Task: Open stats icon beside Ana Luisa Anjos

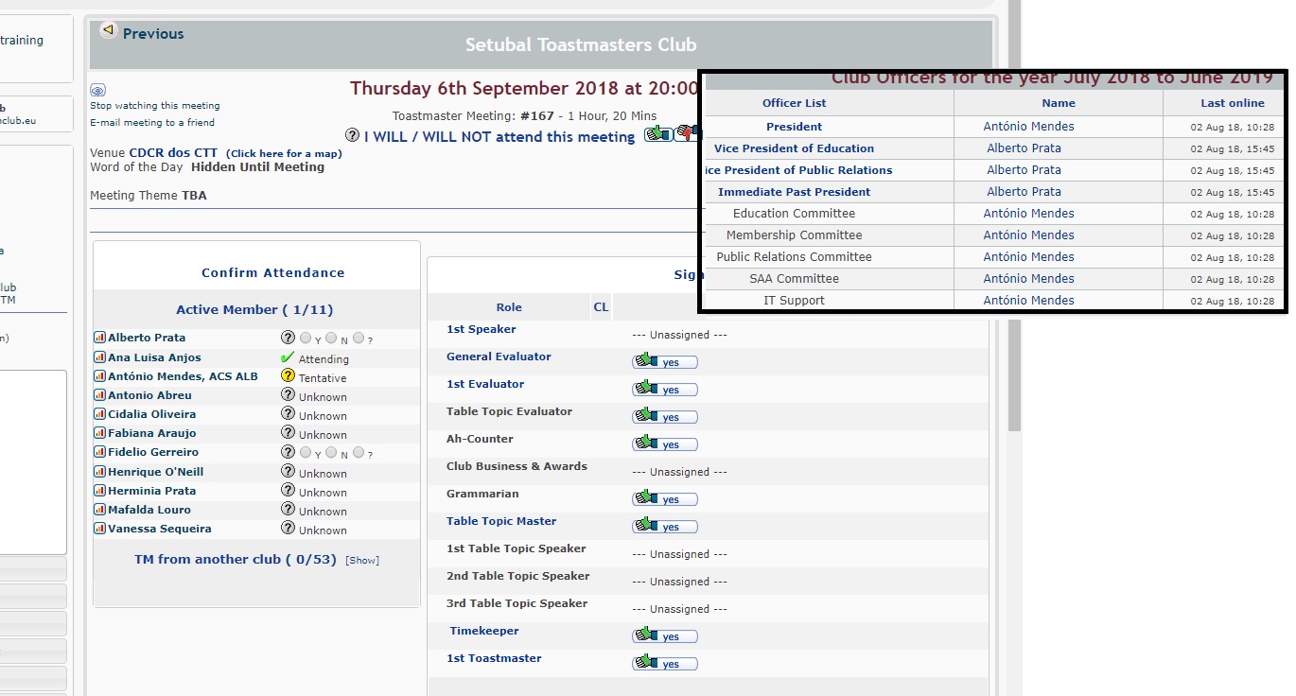Action: coord(99,357)
